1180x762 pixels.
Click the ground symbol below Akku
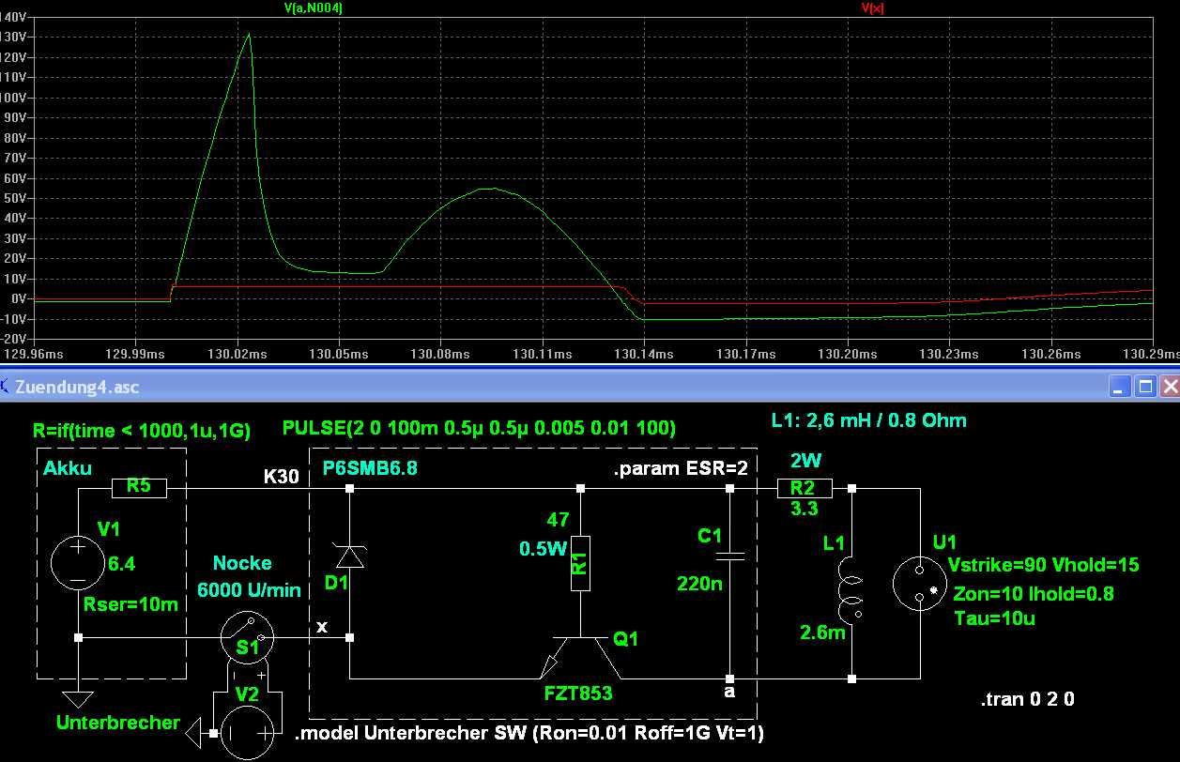[78, 698]
